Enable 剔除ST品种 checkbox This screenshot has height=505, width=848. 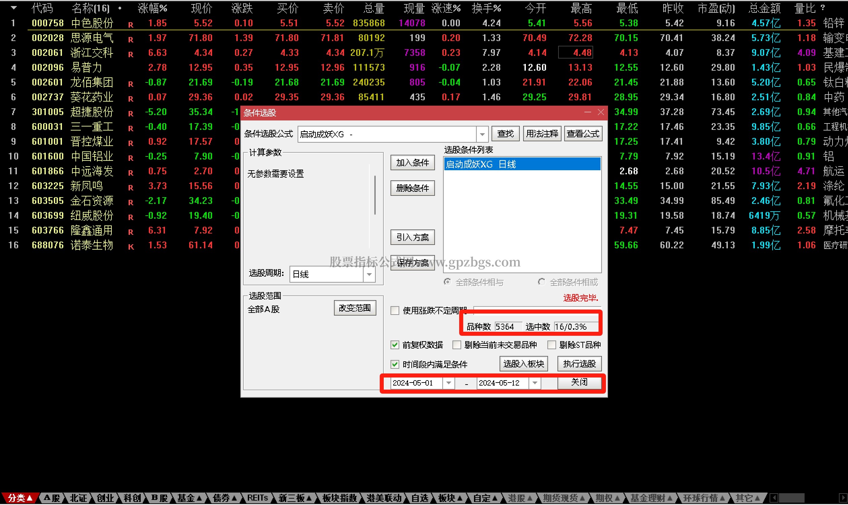(551, 345)
